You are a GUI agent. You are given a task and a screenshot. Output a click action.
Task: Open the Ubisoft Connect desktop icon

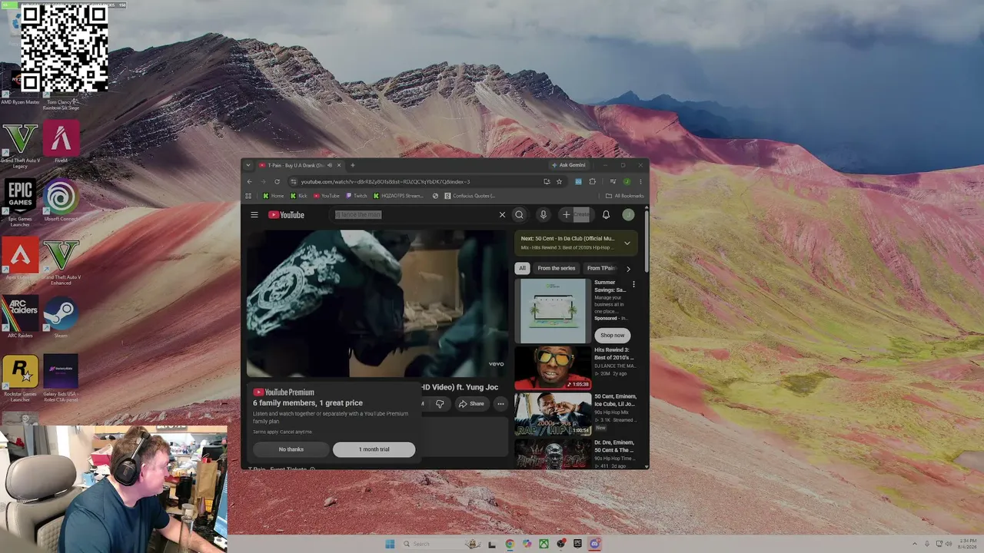coord(61,200)
